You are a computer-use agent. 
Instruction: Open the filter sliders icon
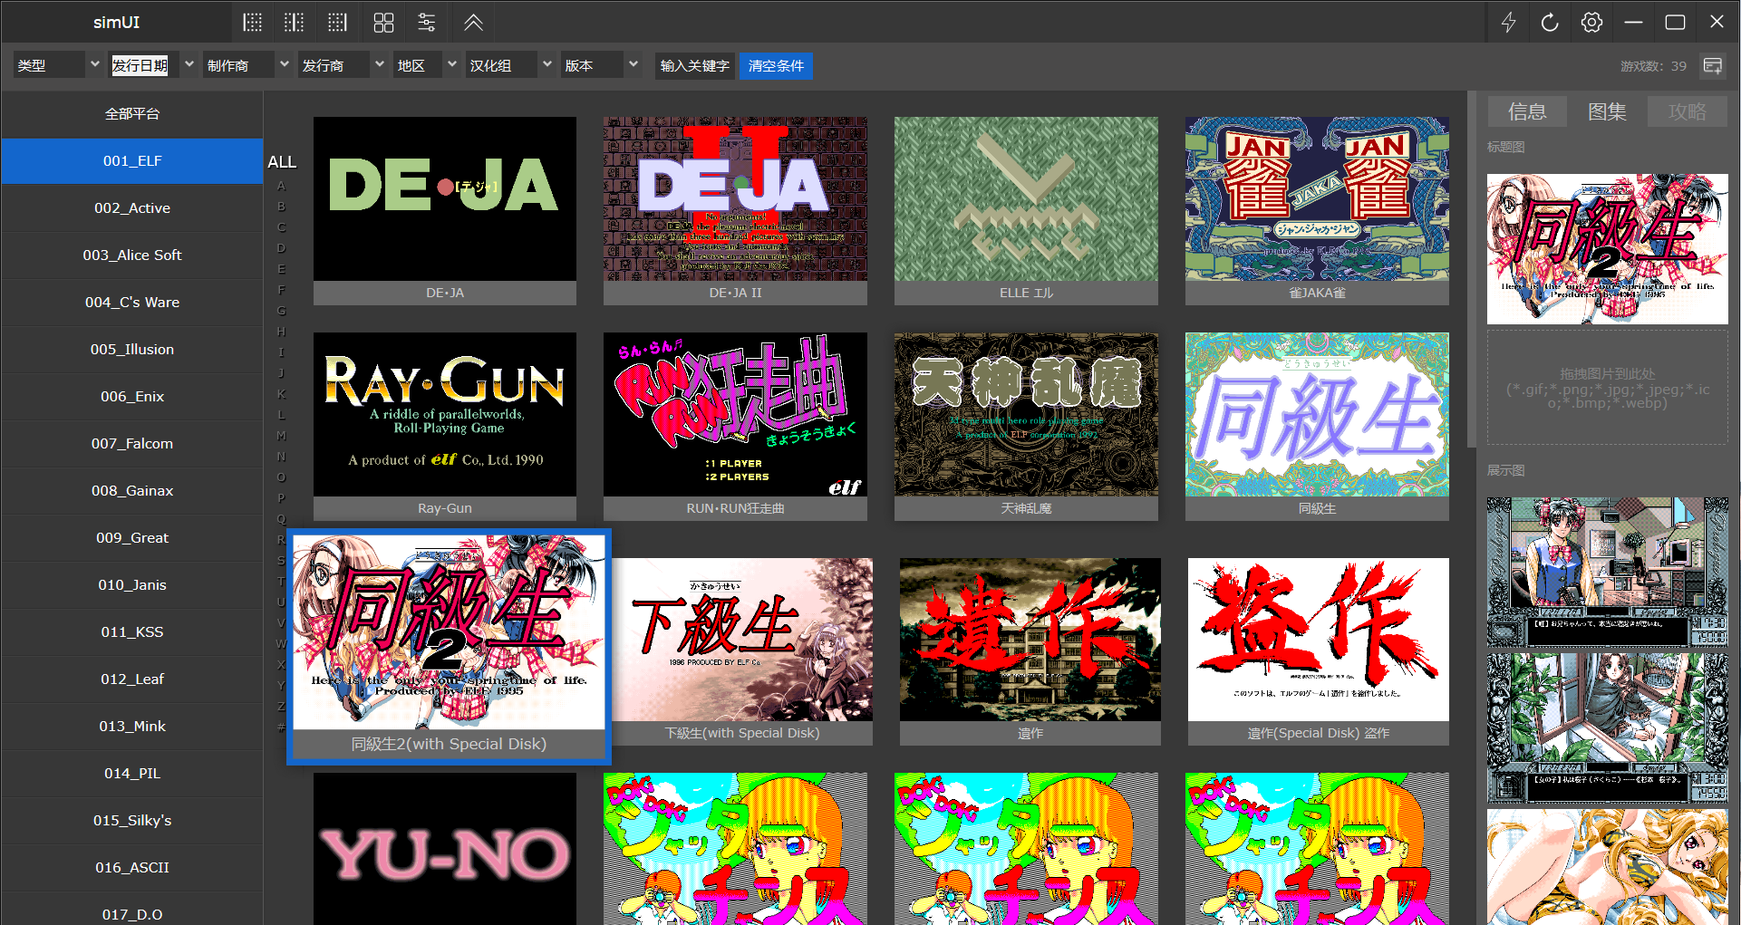426,23
